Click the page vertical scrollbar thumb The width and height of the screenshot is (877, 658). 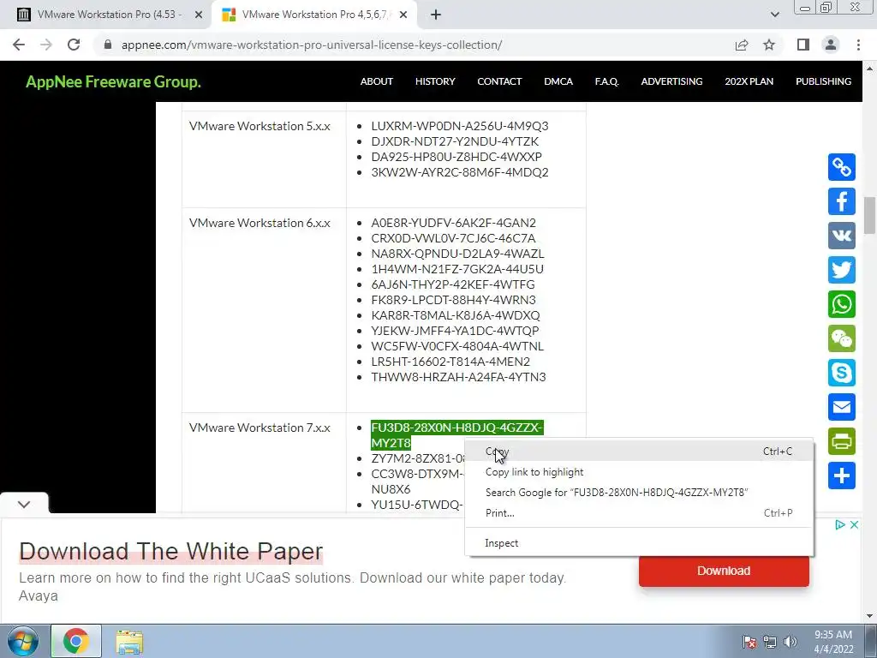tap(870, 215)
